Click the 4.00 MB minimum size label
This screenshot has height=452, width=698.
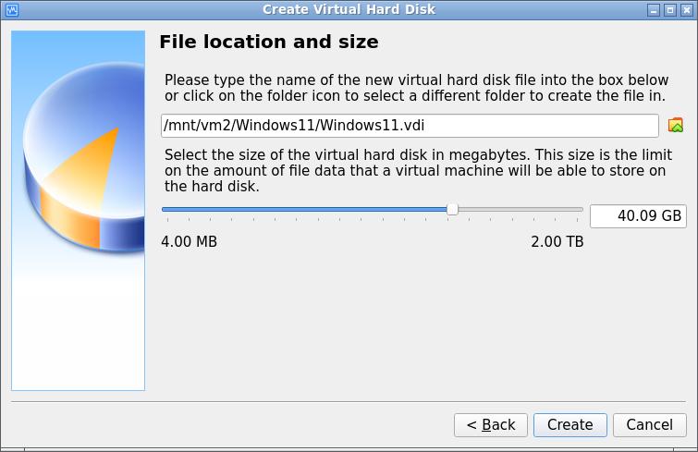coord(189,242)
